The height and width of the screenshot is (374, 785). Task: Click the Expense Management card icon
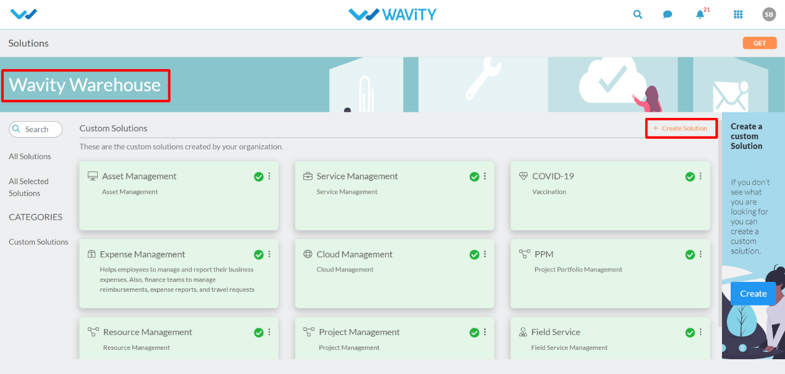tap(92, 254)
